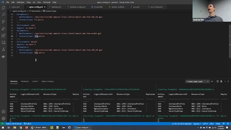
Task: Switch to Git Bash taskbar window
Action: (39, 127)
